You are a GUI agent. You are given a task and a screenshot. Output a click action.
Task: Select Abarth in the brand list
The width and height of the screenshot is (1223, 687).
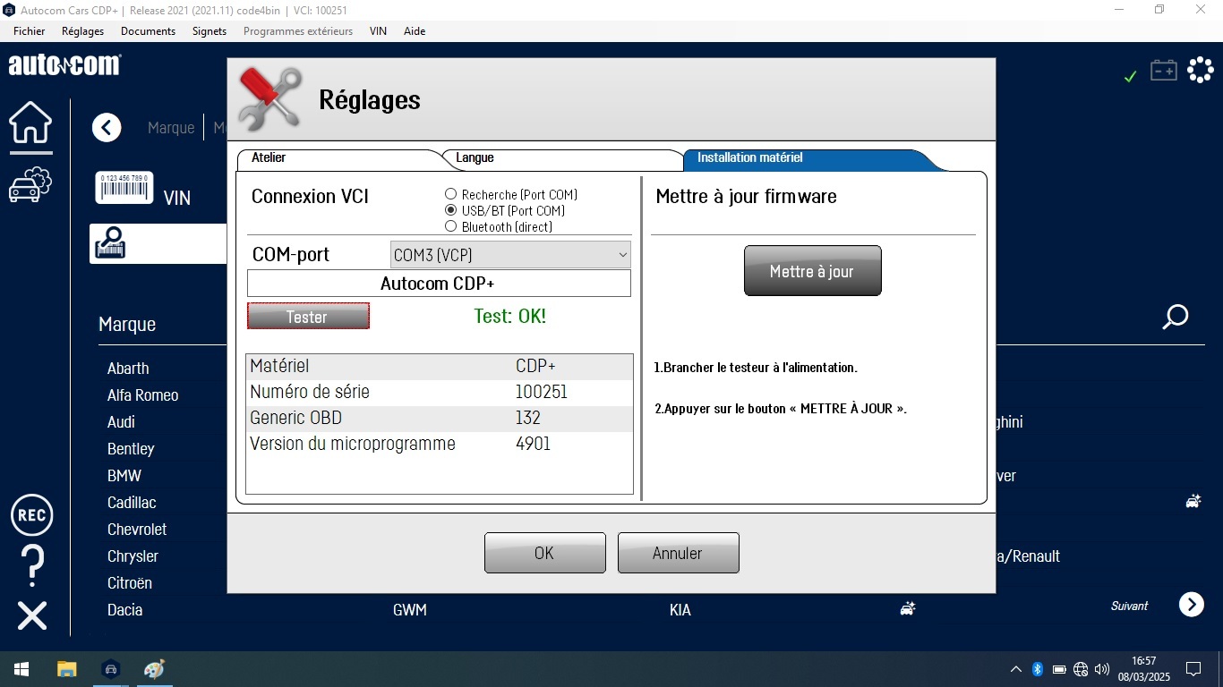point(128,369)
